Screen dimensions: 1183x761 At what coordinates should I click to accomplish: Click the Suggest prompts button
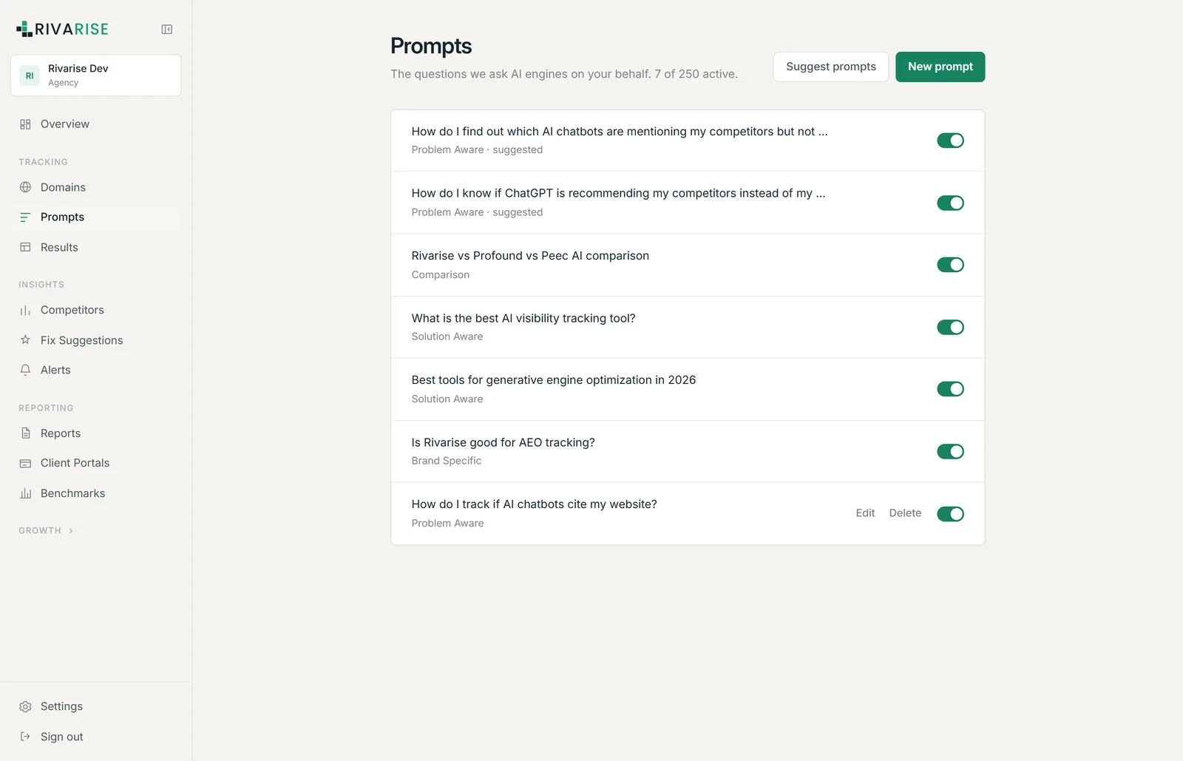point(831,67)
